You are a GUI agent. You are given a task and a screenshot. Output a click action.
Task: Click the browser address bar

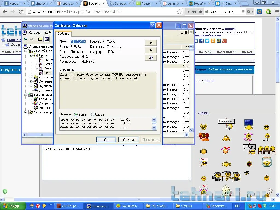point(104,11)
